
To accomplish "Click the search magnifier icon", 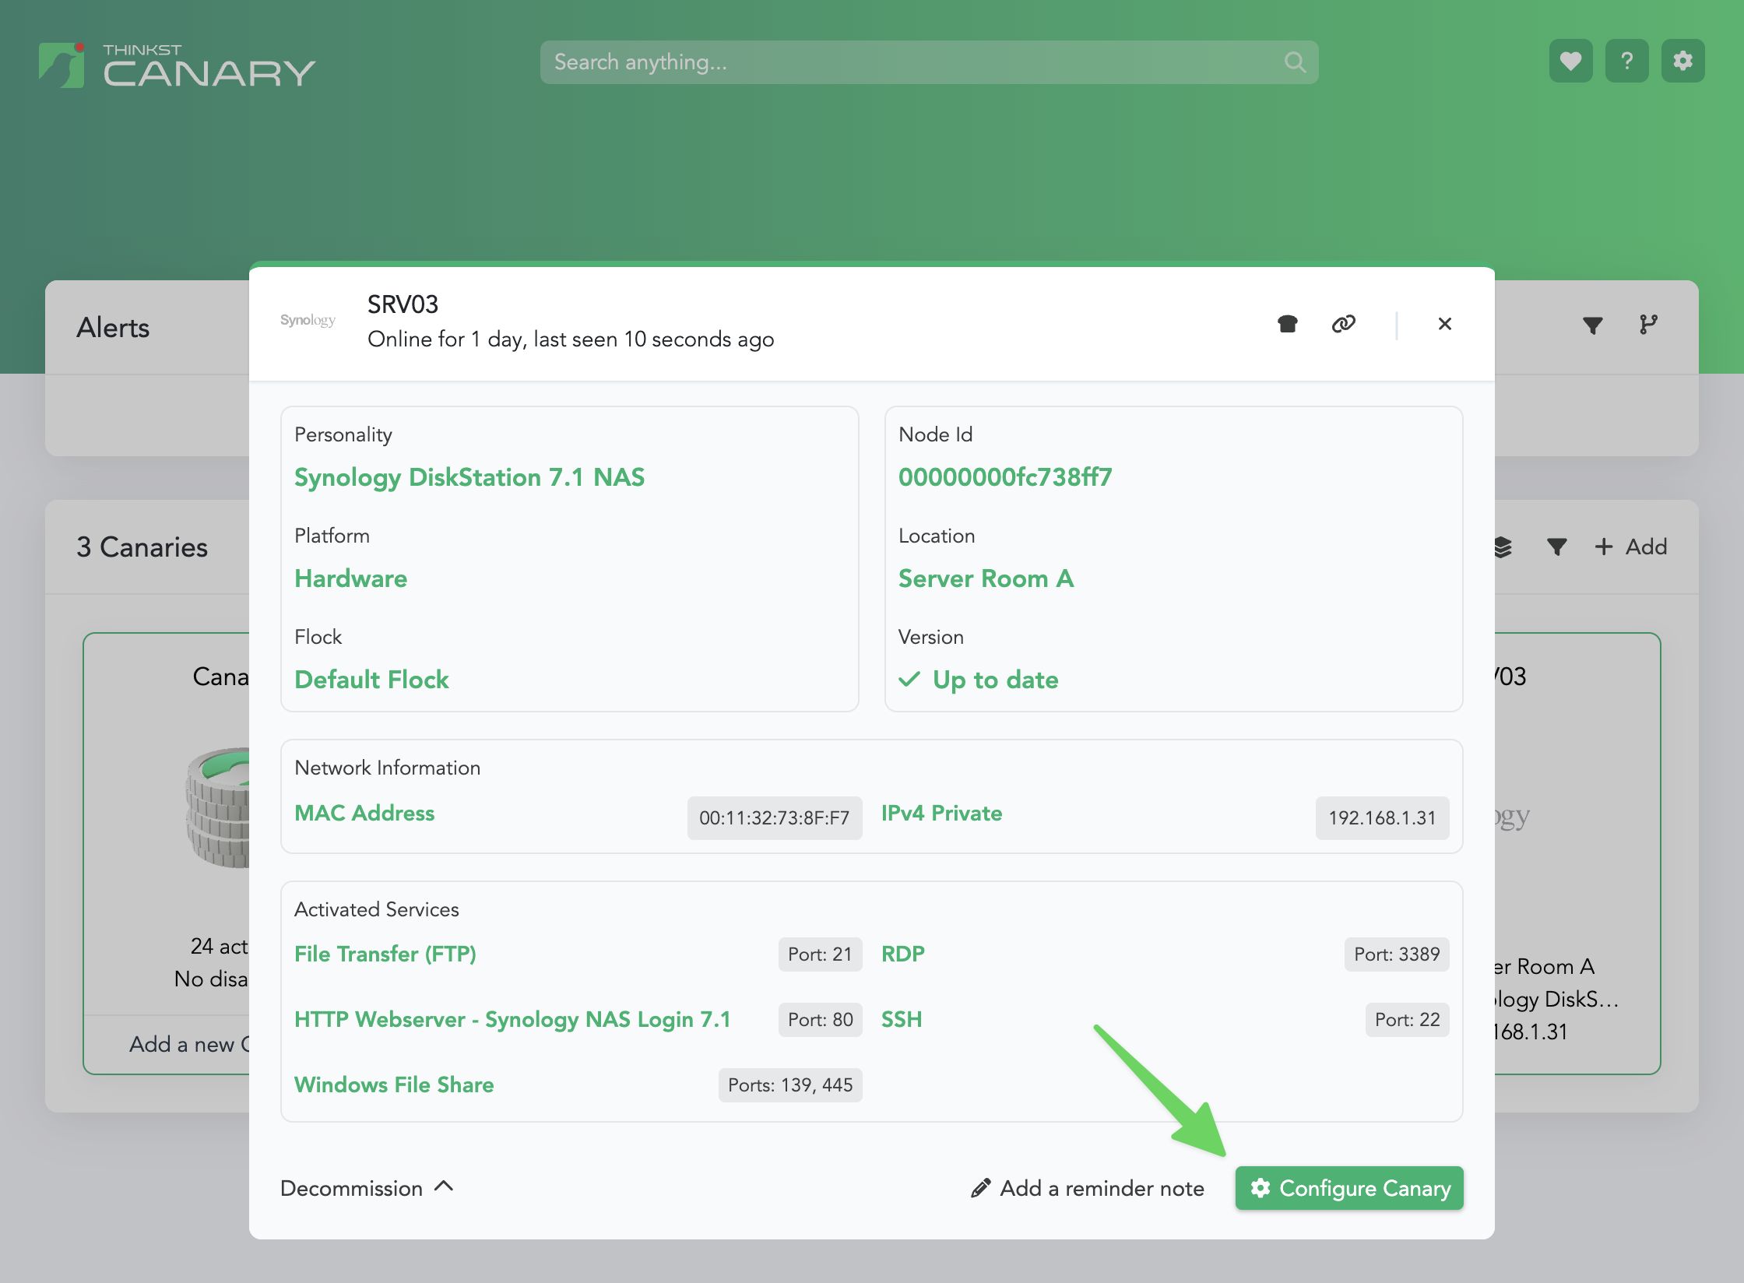I will (x=1295, y=62).
